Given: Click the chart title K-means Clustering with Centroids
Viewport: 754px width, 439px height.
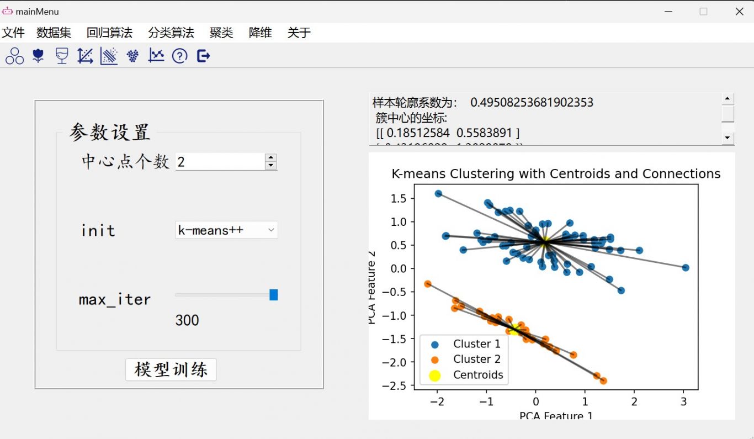Looking at the screenshot, I should coord(556,174).
